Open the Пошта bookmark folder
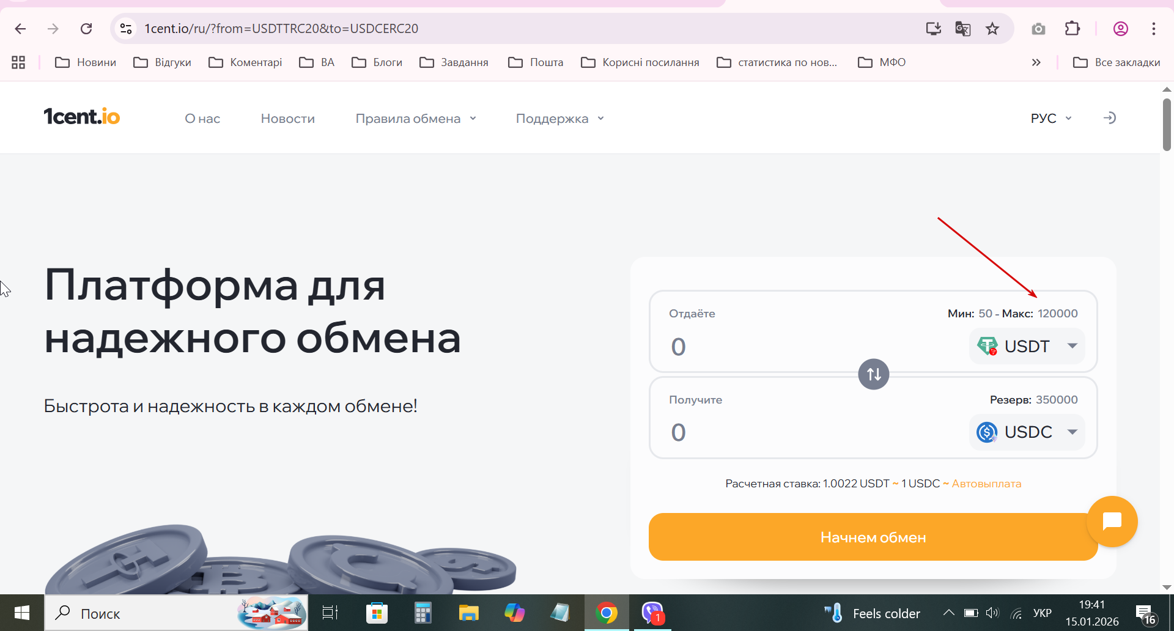The width and height of the screenshot is (1174, 631). [536, 62]
